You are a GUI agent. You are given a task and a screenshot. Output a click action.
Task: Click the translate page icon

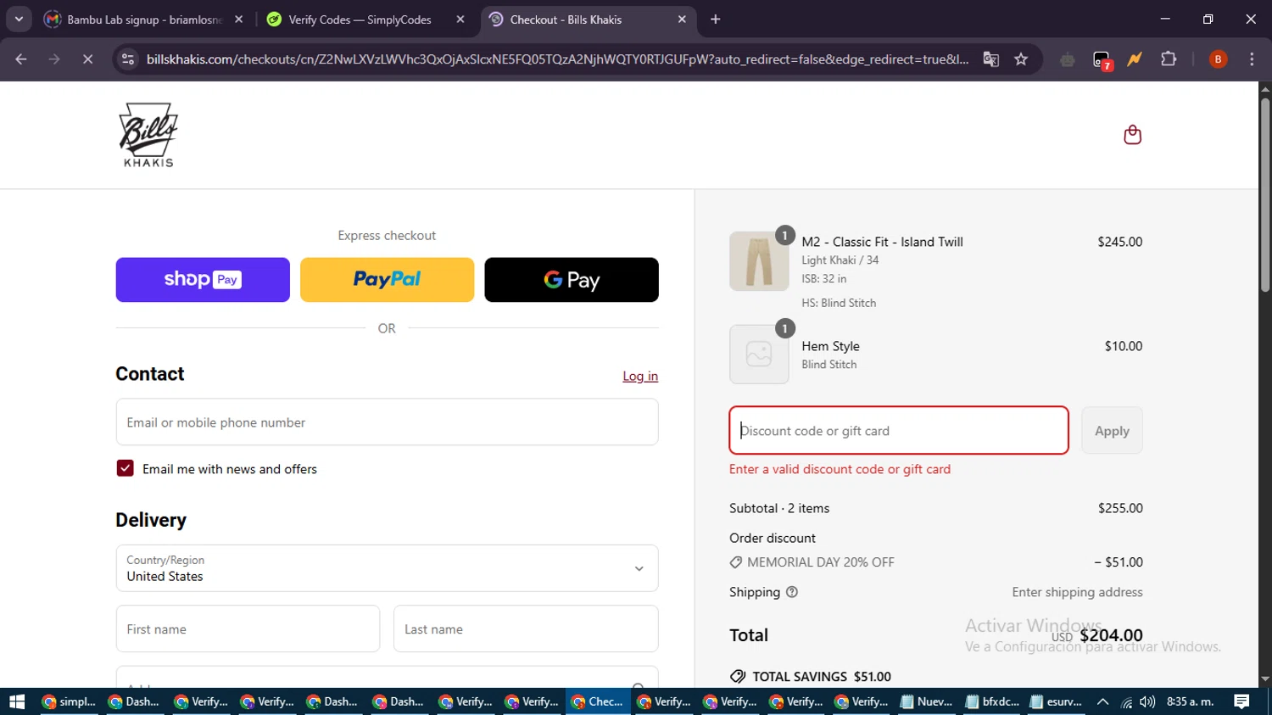990,59
